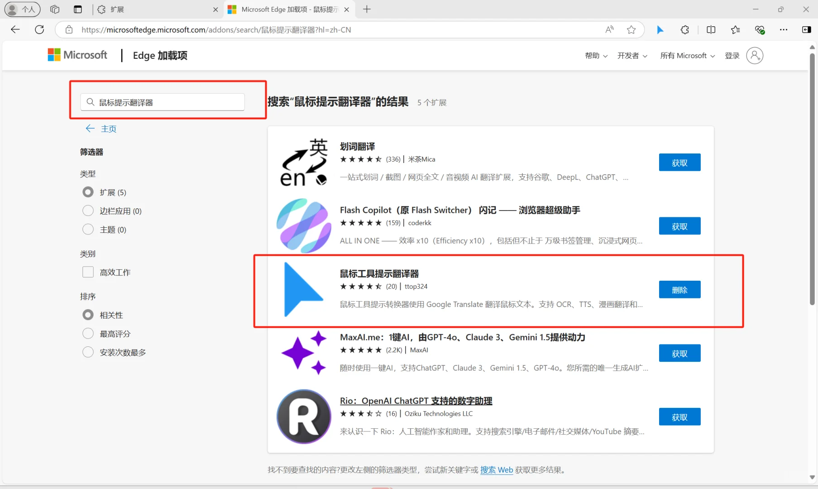Image resolution: width=818 pixels, height=489 pixels.
Task: Click the favorites star in the address bar
Action: (631, 29)
